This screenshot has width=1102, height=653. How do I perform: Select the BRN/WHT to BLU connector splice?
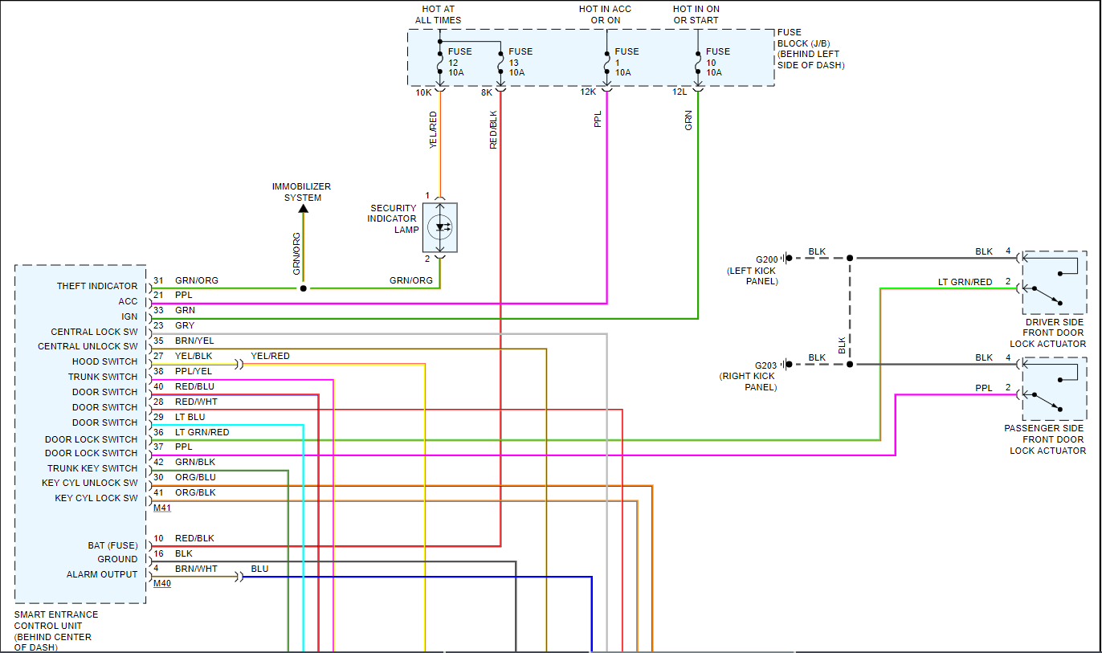(239, 577)
